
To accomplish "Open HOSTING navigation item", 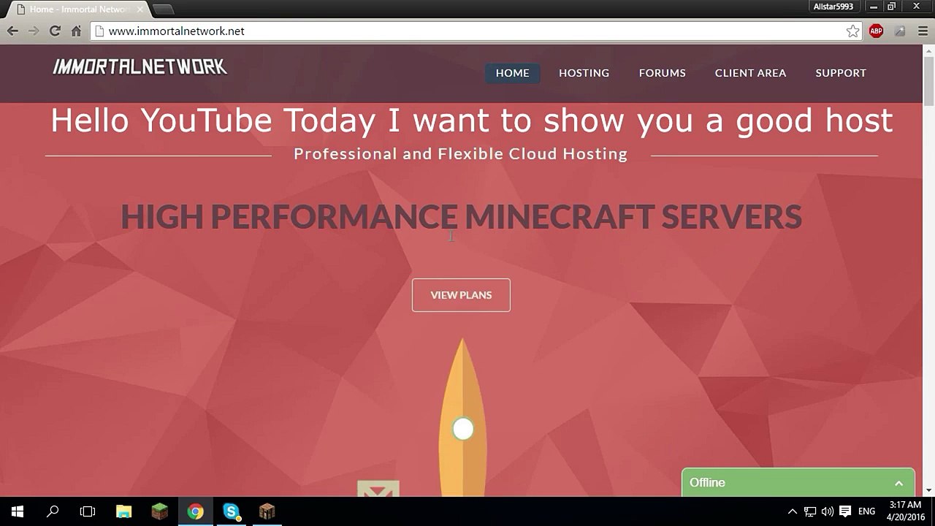I will (x=584, y=73).
